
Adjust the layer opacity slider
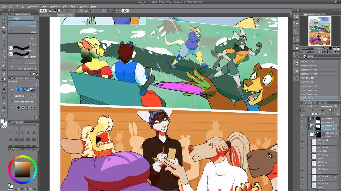tap(327, 106)
